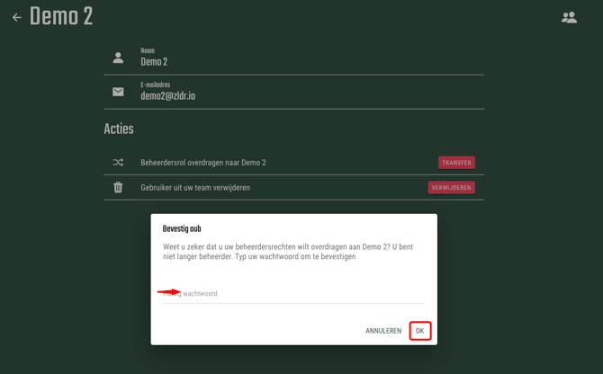Select the Naam value Demo 2

click(154, 62)
